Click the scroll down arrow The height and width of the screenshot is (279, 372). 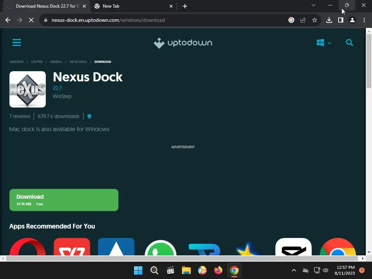(369, 252)
